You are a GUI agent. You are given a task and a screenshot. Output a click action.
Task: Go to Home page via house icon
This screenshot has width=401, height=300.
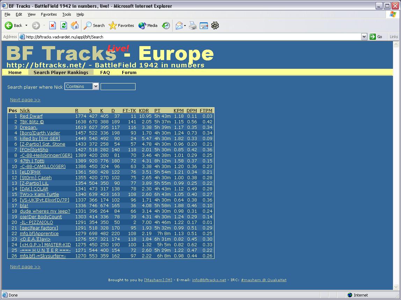click(75, 25)
